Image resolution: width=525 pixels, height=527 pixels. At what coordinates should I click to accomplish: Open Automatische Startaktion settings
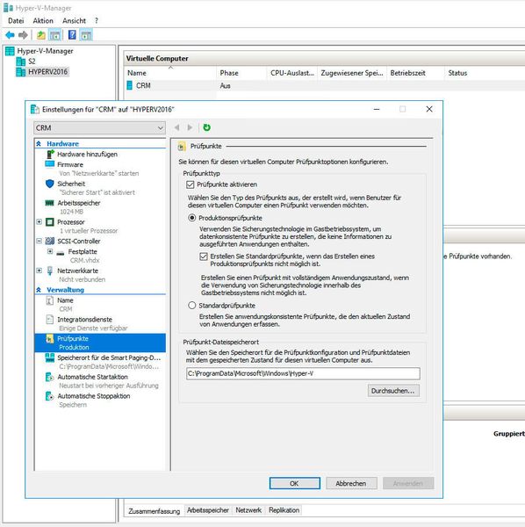(92, 377)
